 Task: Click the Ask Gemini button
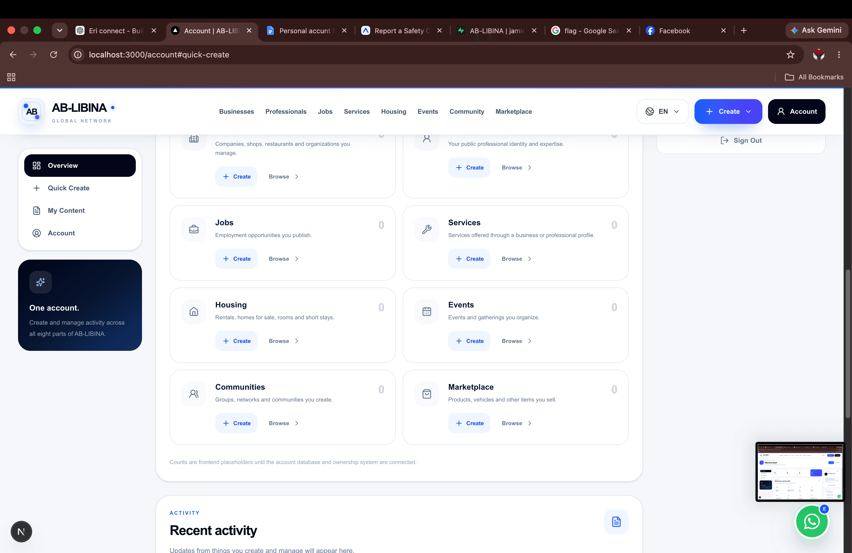pos(816,30)
